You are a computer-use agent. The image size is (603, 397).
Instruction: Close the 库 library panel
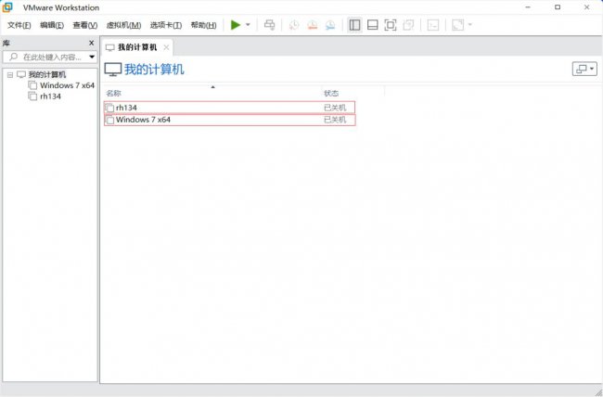(x=91, y=43)
